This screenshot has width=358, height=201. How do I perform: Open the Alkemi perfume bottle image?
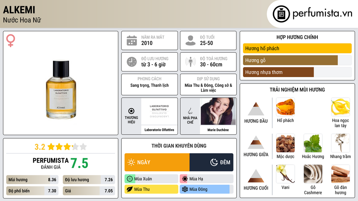pyautogui.click(x=61, y=89)
